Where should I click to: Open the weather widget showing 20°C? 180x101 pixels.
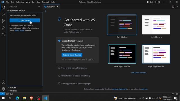125,98
